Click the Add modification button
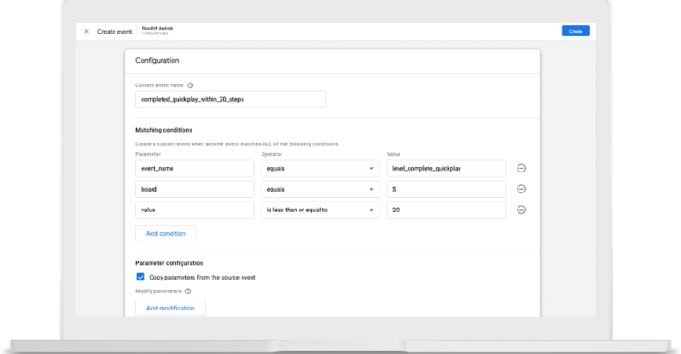The height and width of the screenshot is (354, 681). pos(171,308)
